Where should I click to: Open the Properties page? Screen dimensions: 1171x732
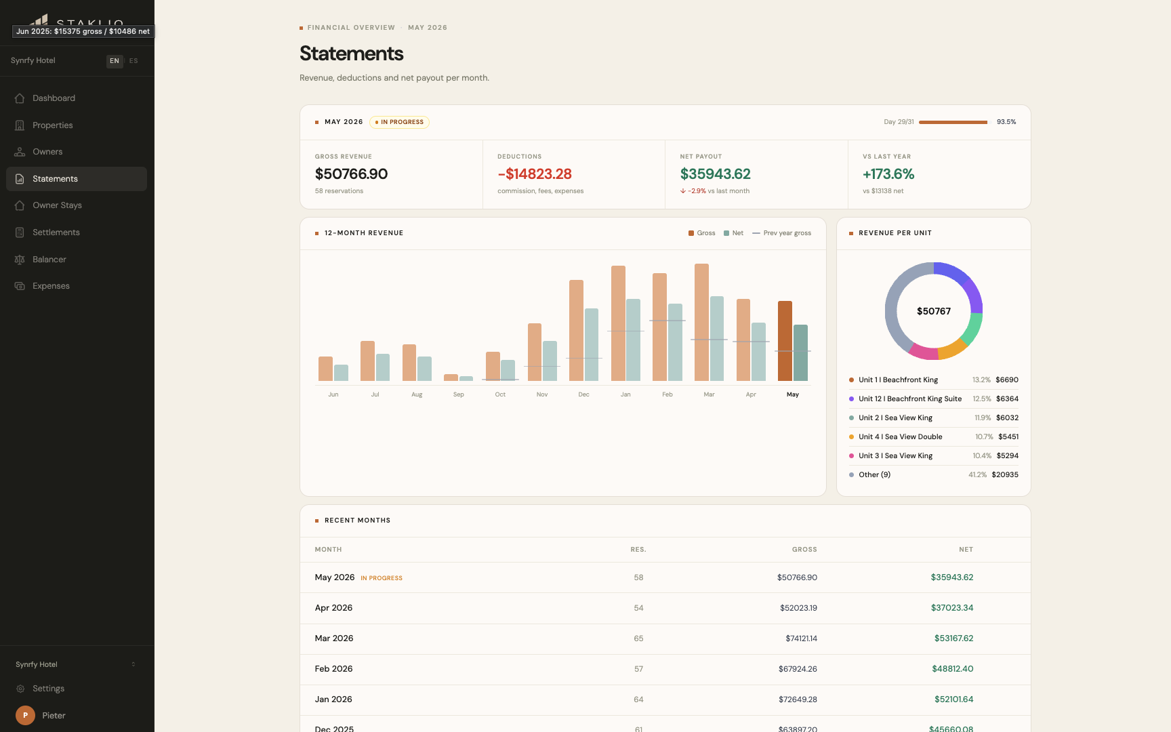77,125
